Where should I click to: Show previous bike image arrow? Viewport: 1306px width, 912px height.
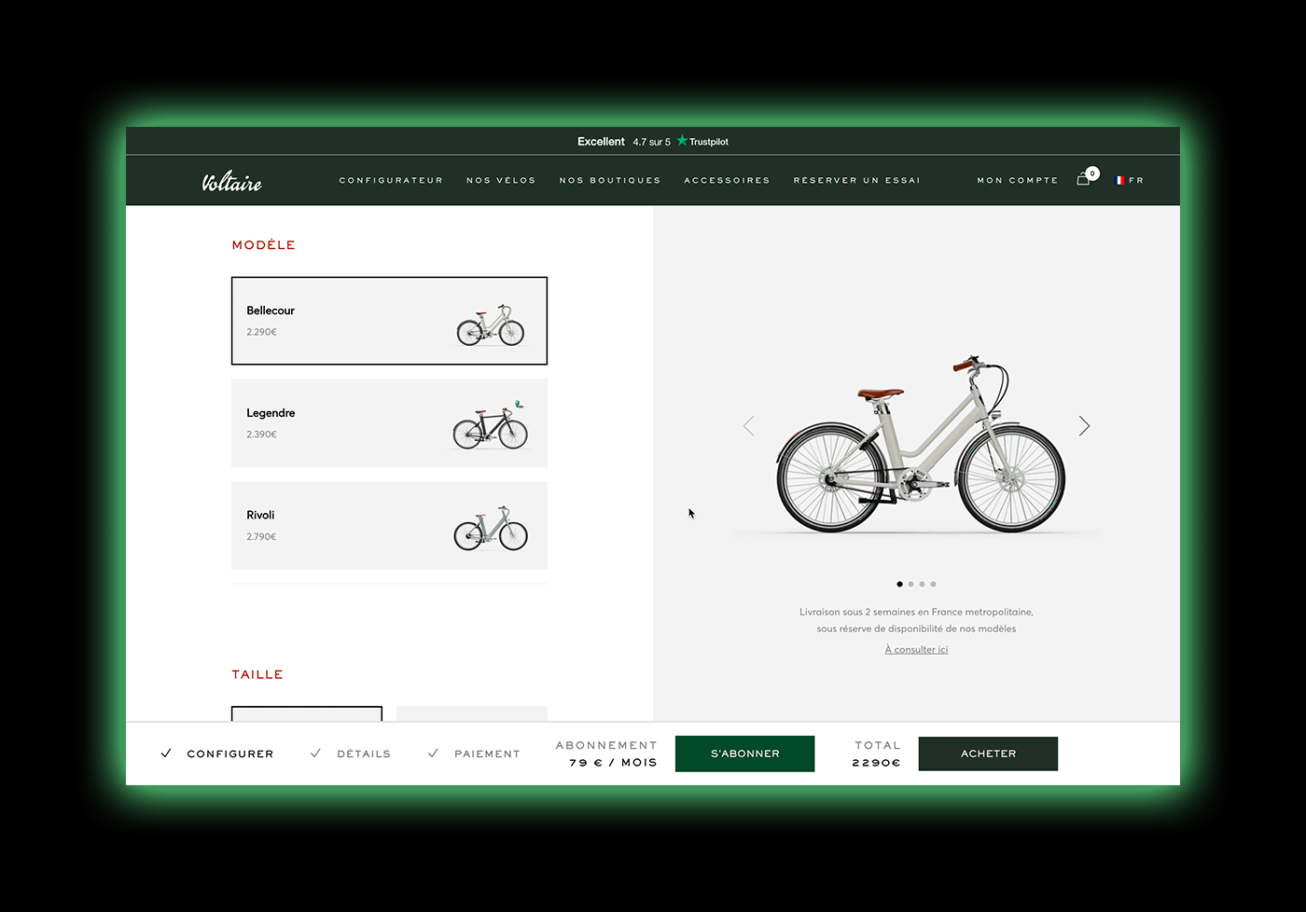[748, 426]
